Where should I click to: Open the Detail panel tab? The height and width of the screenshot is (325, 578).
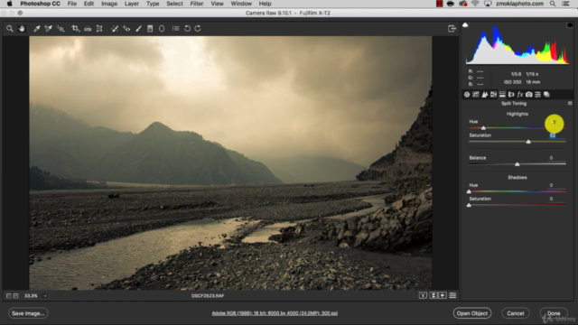484,94
